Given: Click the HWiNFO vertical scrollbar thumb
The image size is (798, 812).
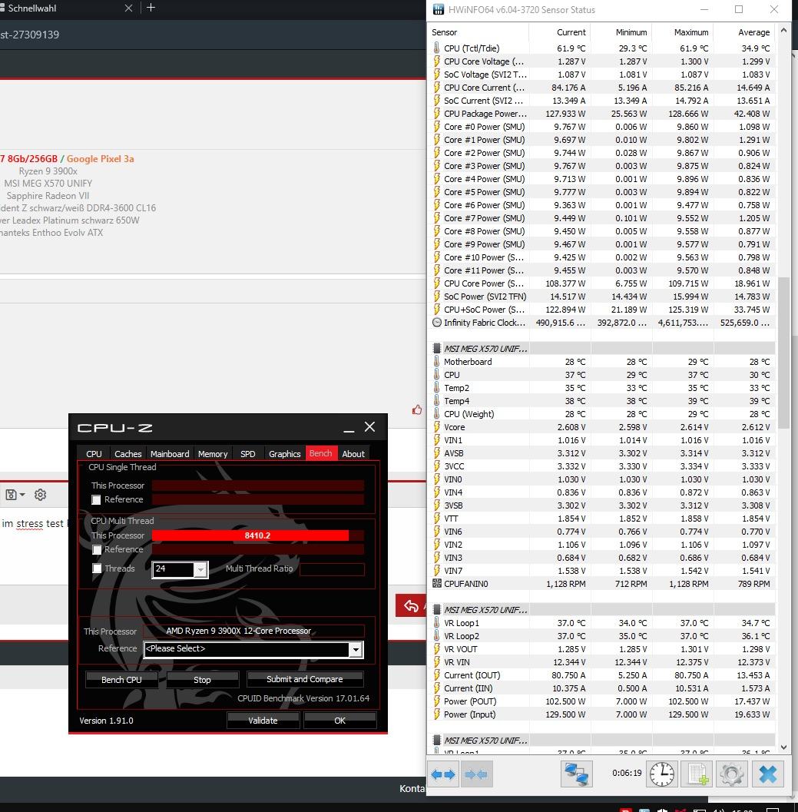Looking at the screenshot, I should click(x=783, y=352).
